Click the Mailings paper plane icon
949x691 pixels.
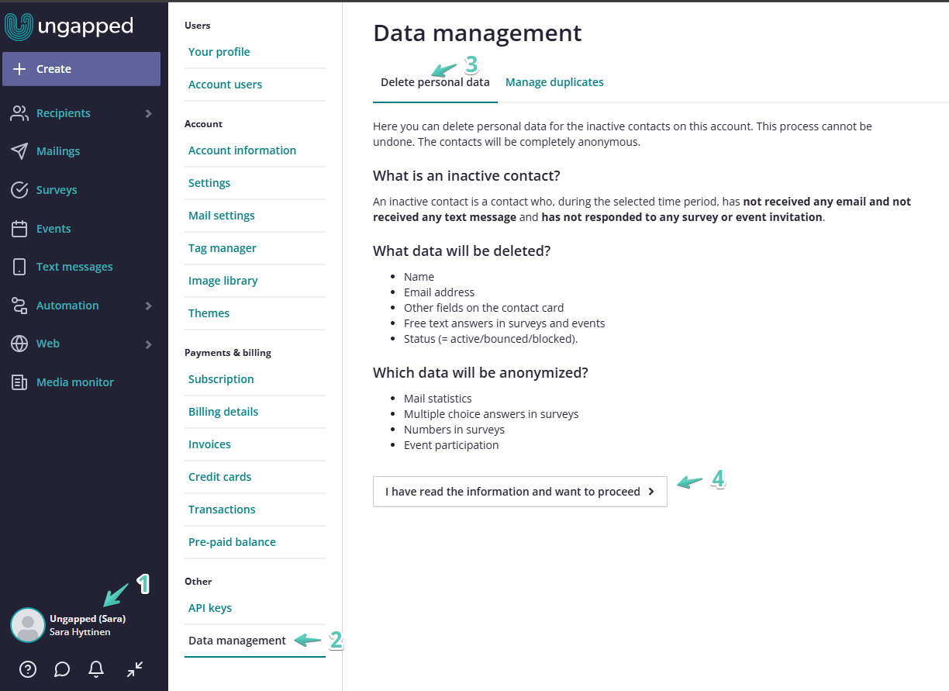tap(19, 151)
